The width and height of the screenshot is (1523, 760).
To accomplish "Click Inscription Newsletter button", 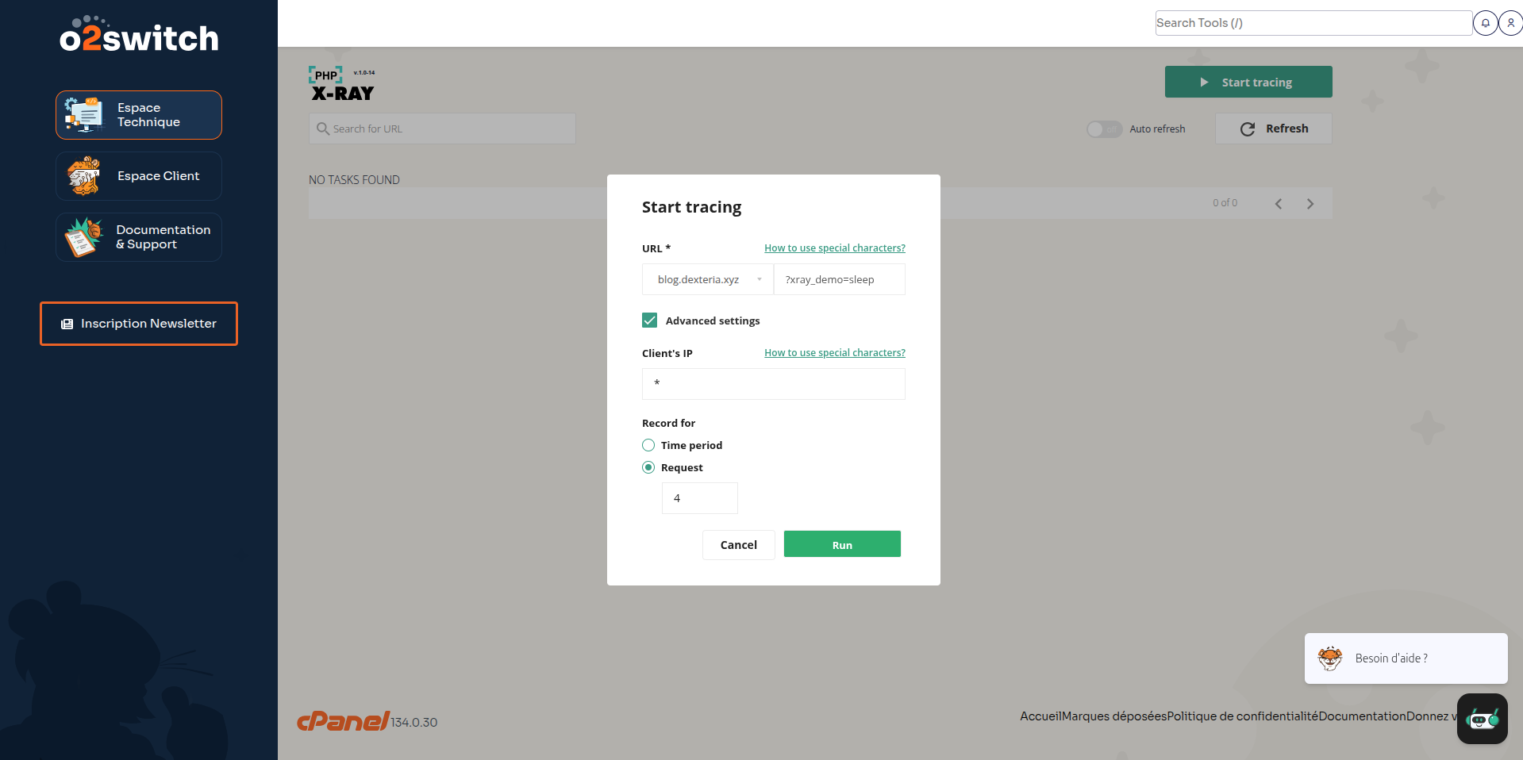I will 139,324.
